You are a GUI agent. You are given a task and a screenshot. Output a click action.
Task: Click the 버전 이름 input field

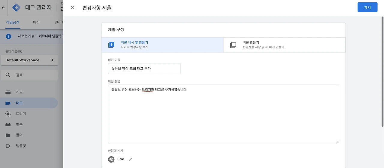point(144,69)
